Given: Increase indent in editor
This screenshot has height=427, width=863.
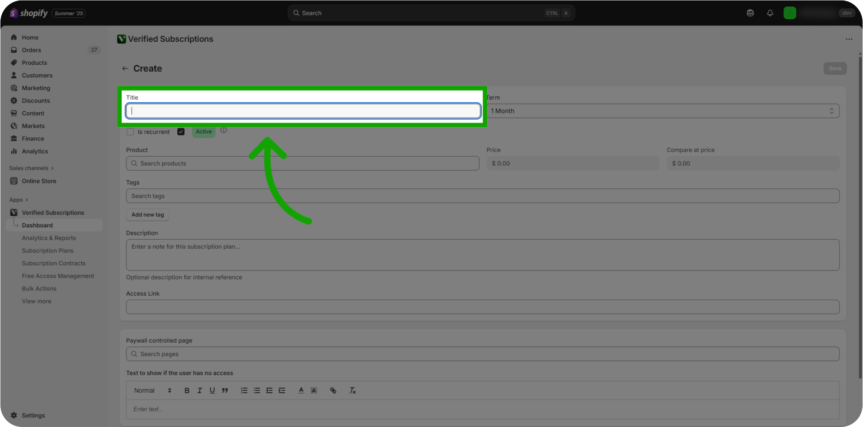Looking at the screenshot, I should (x=282, y=390).
